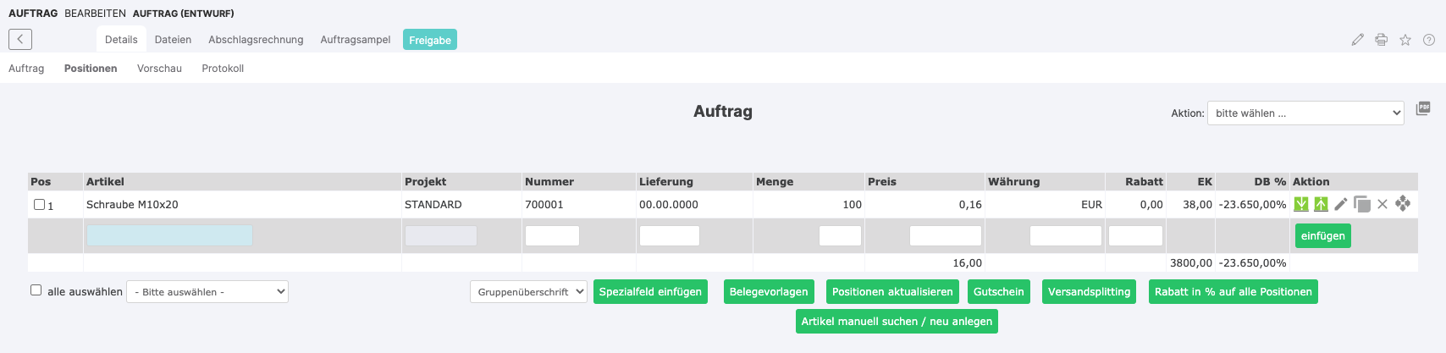Mark order as favorite with star icon
Screen dimensions: 1446x353
point(1405,40)
